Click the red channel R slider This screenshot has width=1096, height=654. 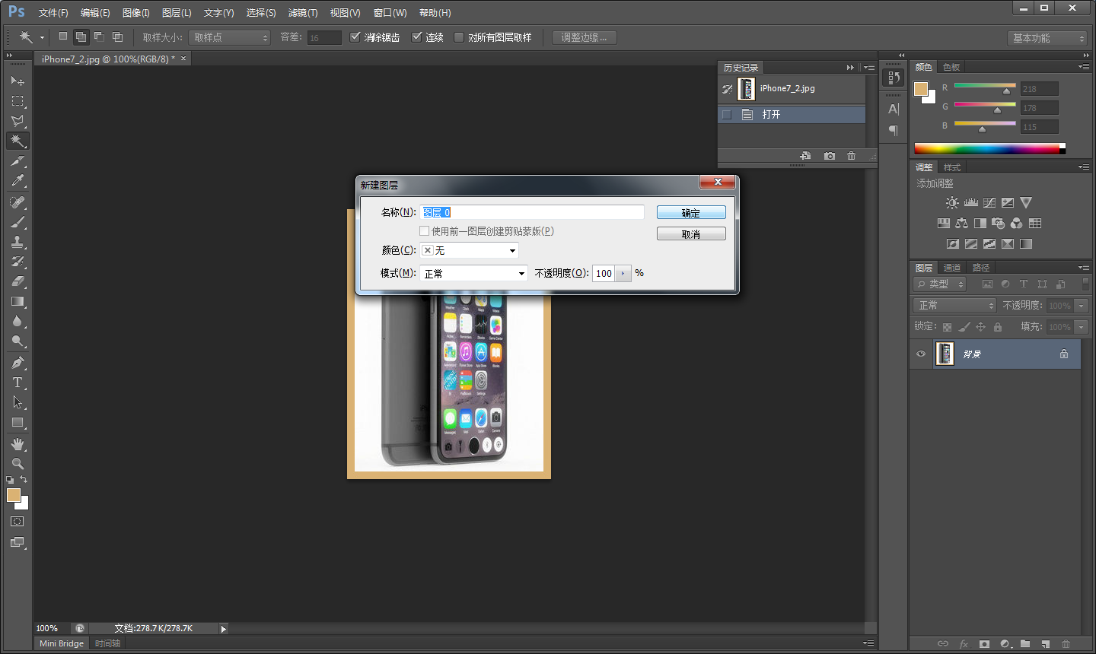985,87
